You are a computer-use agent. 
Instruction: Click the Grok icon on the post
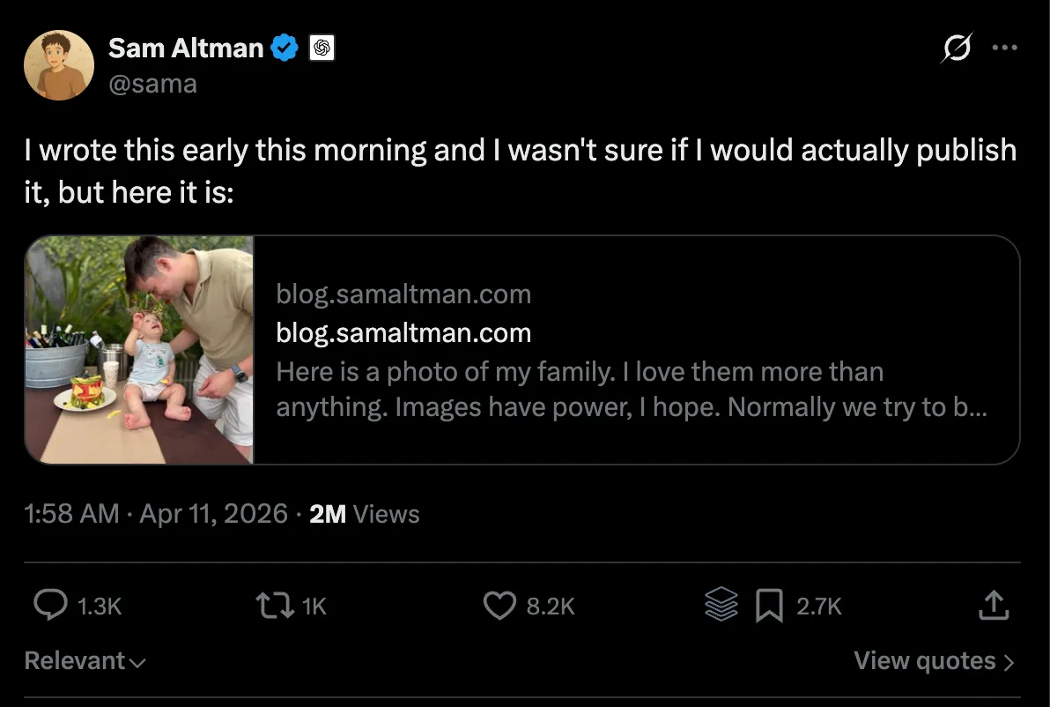point(956,49)
